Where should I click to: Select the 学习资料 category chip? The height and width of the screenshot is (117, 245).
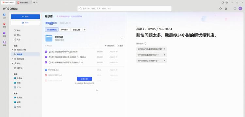[65, 30]
